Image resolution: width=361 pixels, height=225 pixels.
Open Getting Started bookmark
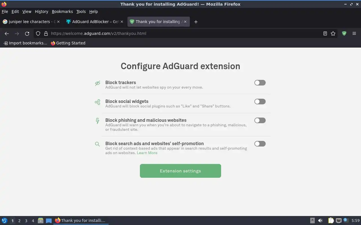click(x=68, y=43)
